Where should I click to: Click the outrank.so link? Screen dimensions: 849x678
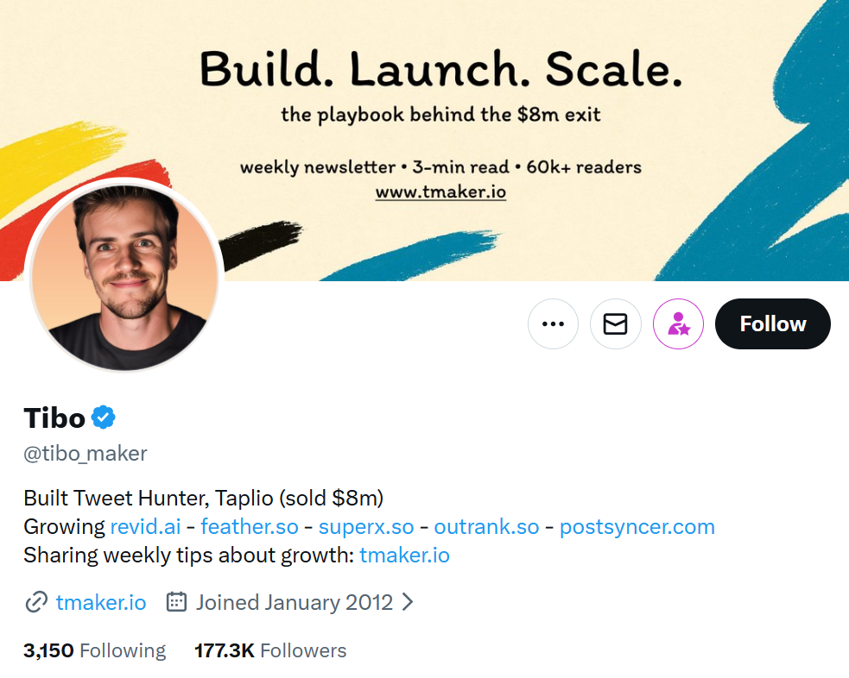coord(486,526)
